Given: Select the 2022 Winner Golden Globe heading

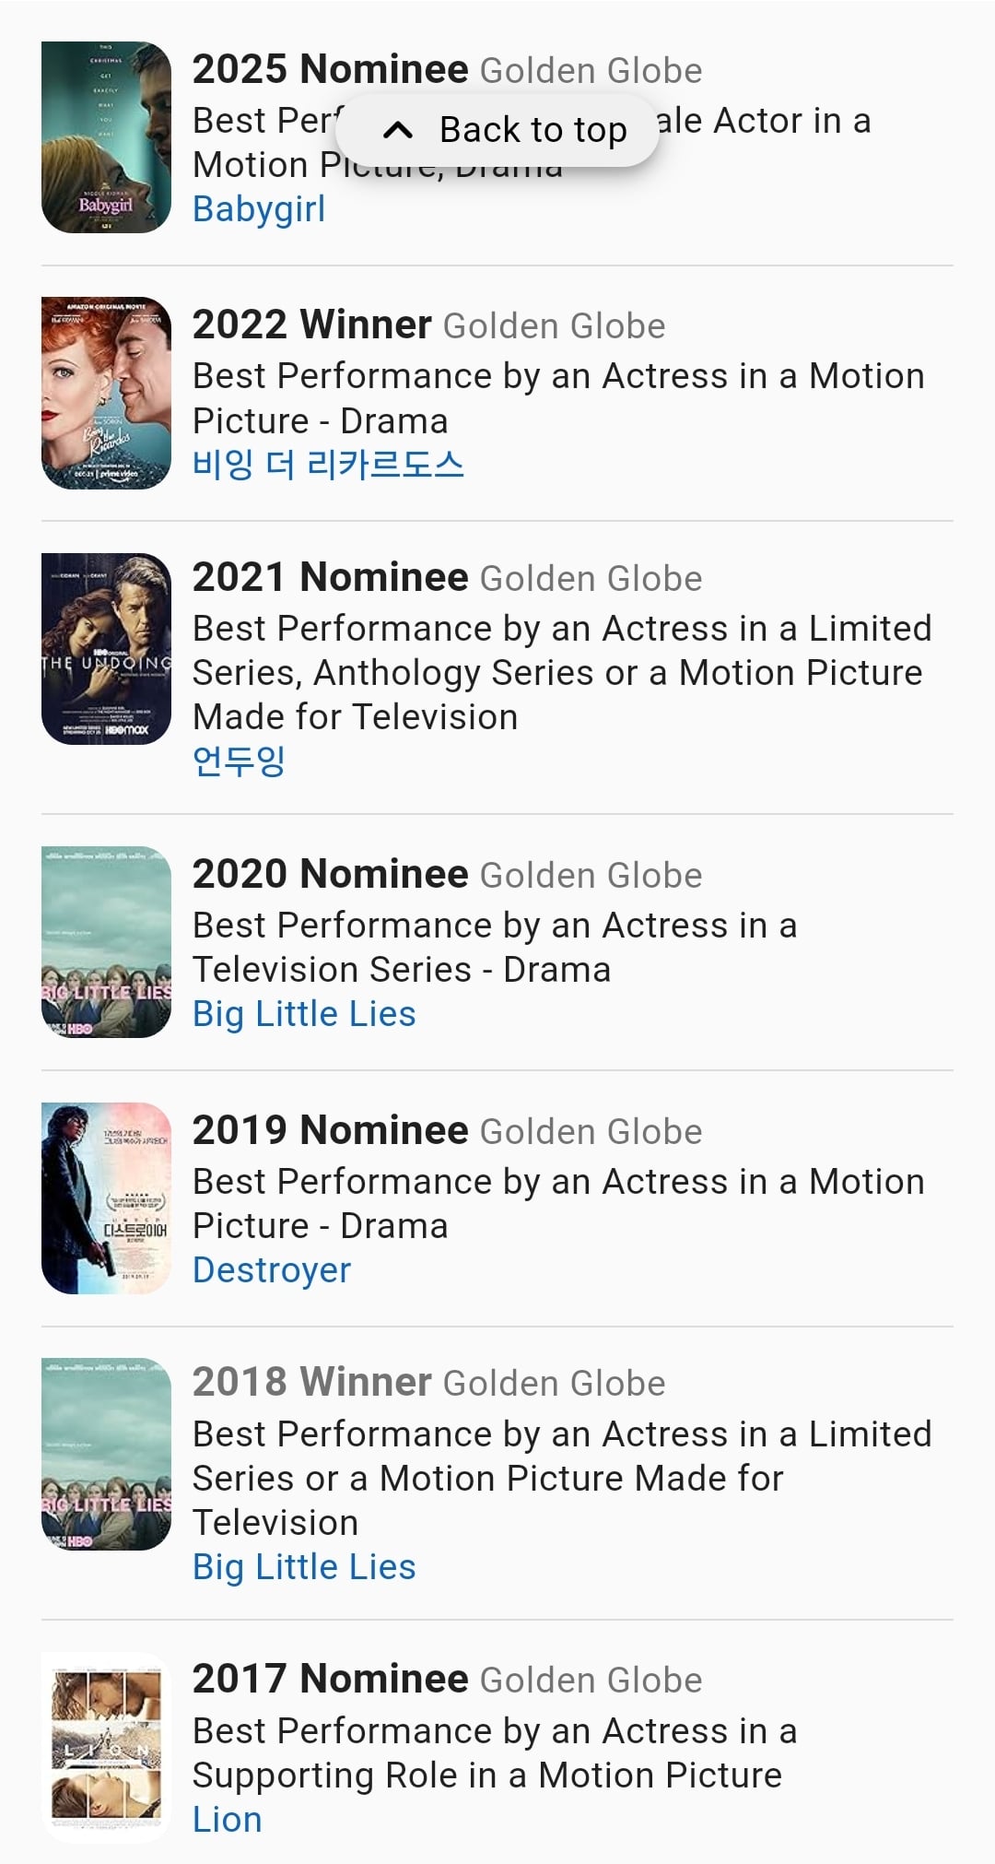Looking at the screenshot, I should coord(429,324).
